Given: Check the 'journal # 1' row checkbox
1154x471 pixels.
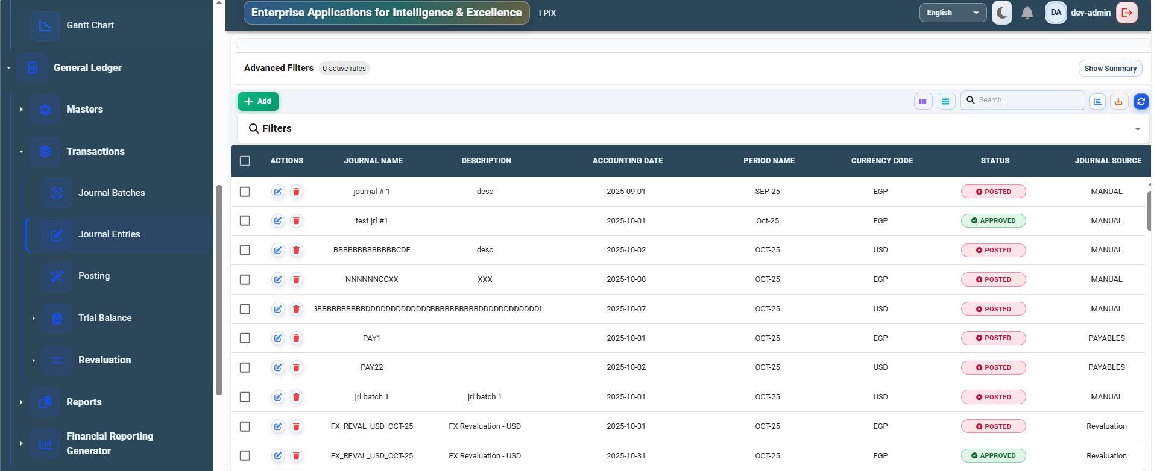Looking at the screenshot, I should 245,192.
